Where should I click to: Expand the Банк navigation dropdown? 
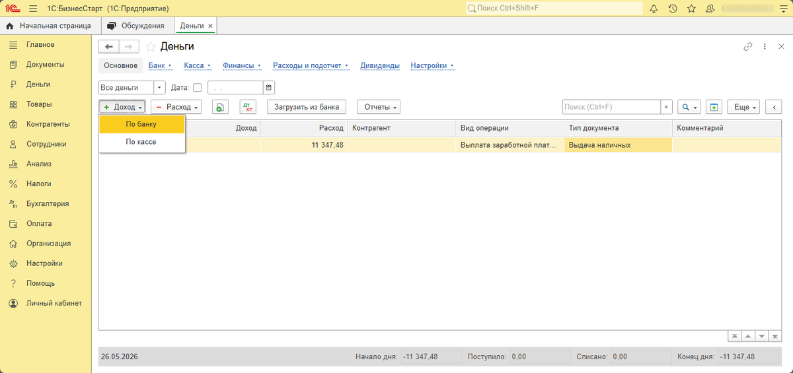[160, 65]
